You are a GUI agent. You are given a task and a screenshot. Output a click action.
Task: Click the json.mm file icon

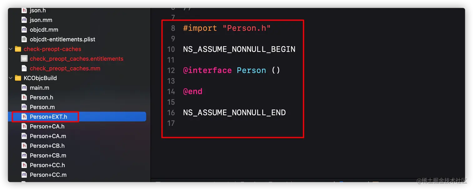coord(24,20)
